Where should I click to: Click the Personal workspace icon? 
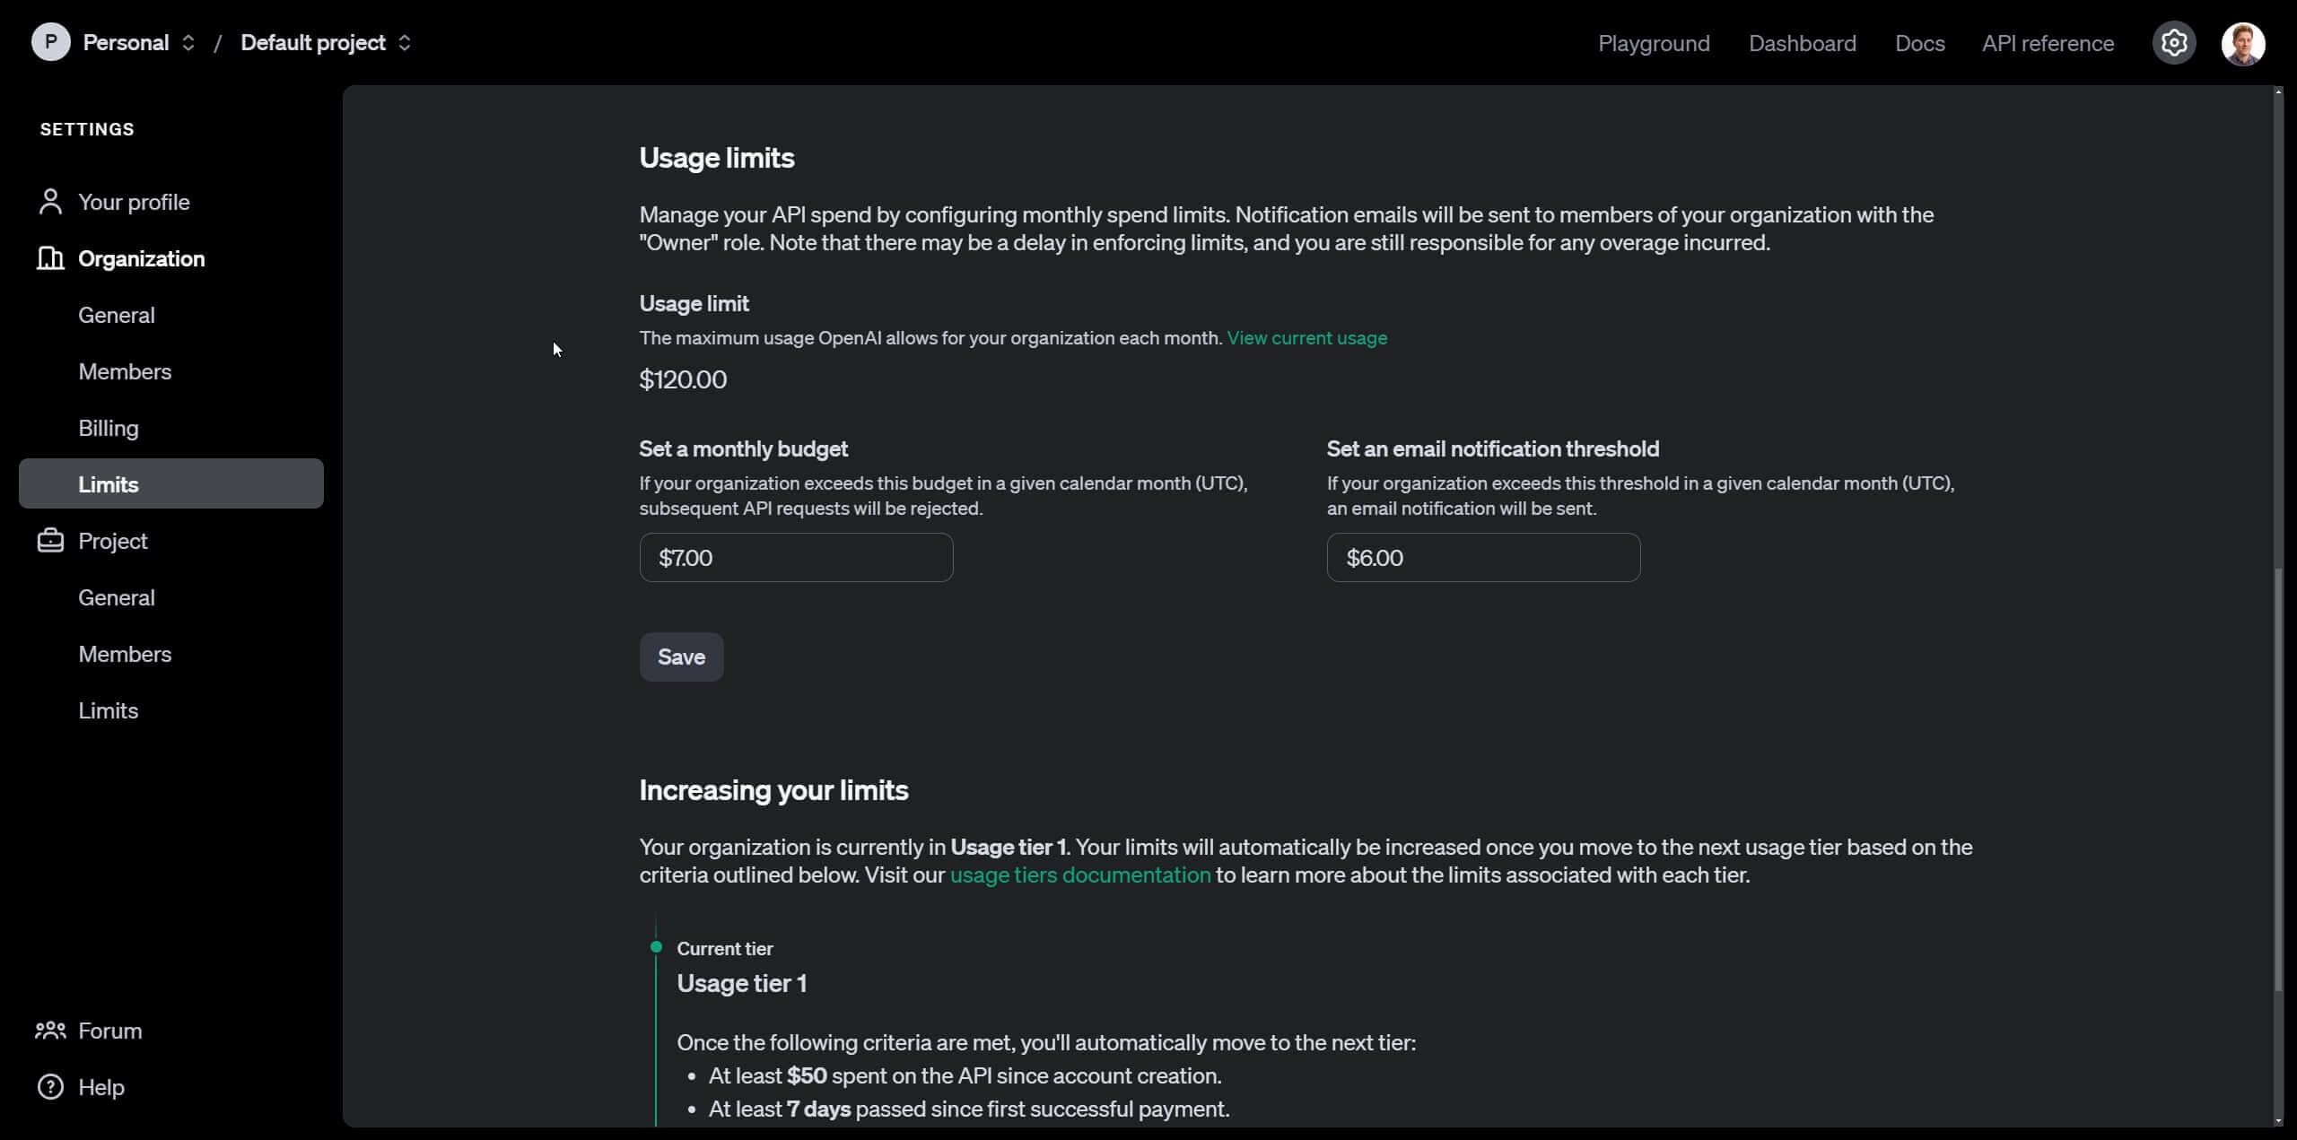(51, 42)
